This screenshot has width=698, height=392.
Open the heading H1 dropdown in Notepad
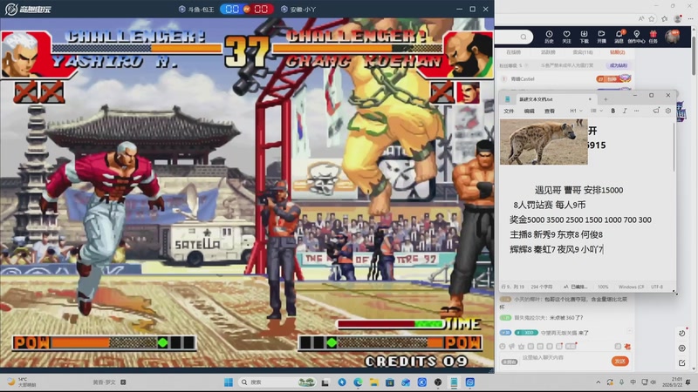point(577,111)
